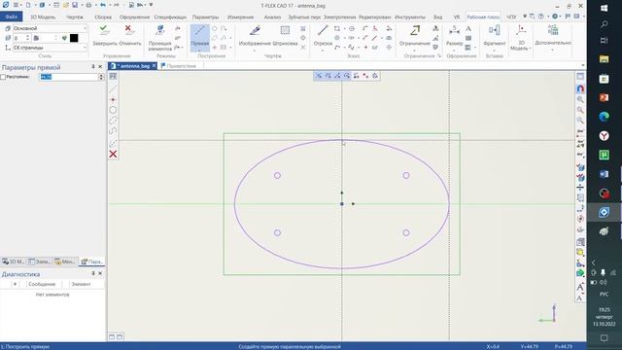Open the Основной line style dropdown
The height and width of the screenshot is (350, 622).
[50, 28]
